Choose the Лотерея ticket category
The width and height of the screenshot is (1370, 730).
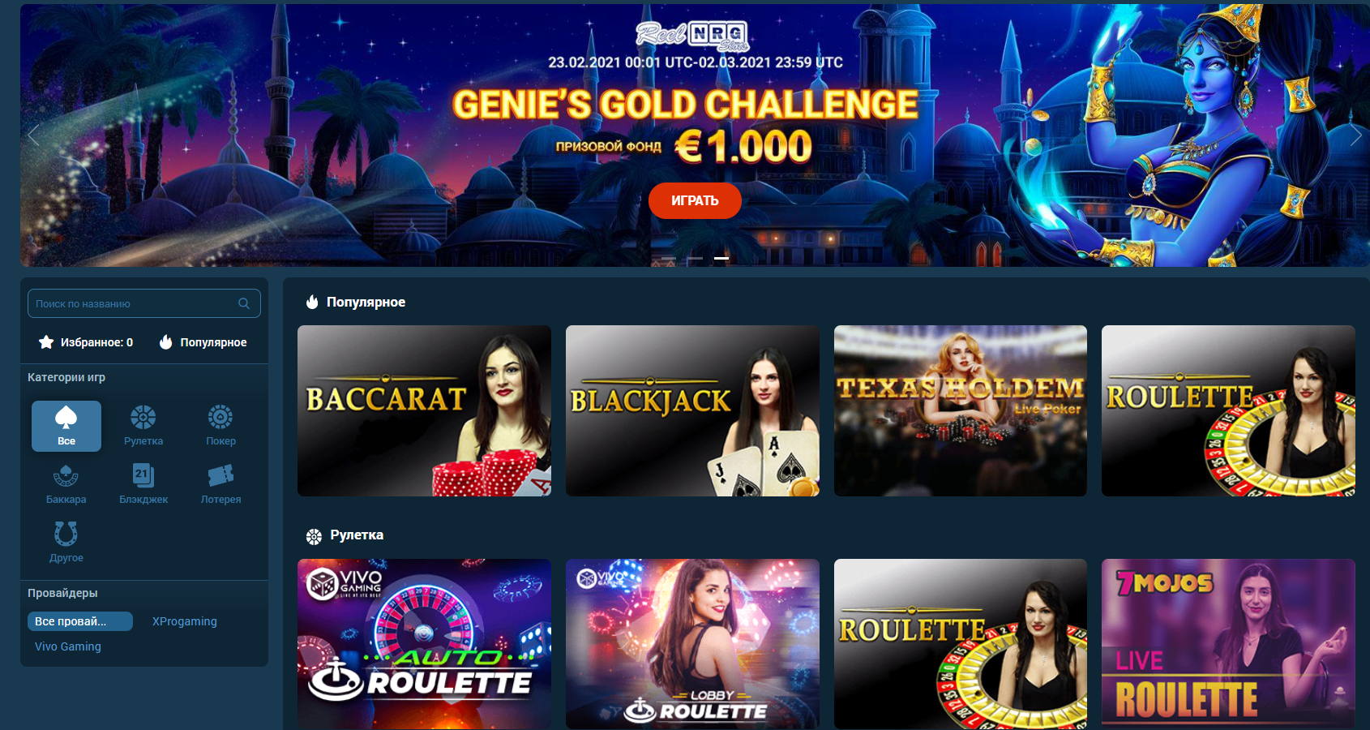(220, 484)
